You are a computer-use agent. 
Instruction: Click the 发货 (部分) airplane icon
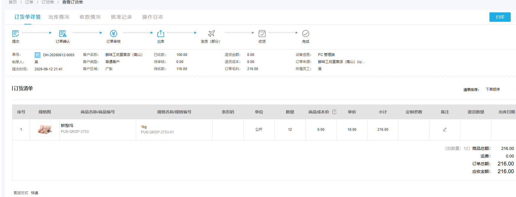click(211, 34)
